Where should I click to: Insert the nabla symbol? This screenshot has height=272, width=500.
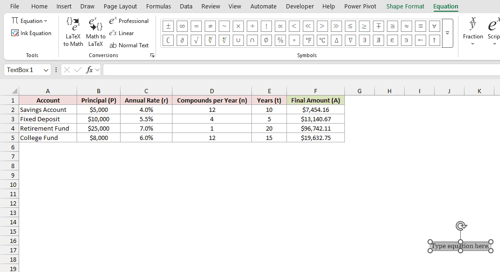[350, 40]
